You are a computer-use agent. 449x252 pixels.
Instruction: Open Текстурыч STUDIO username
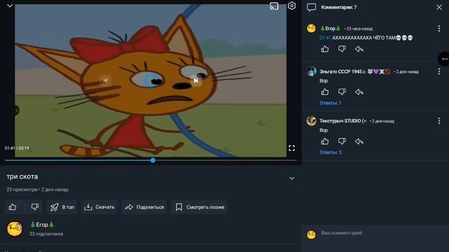pyautogui.click(x=343, y=121)
